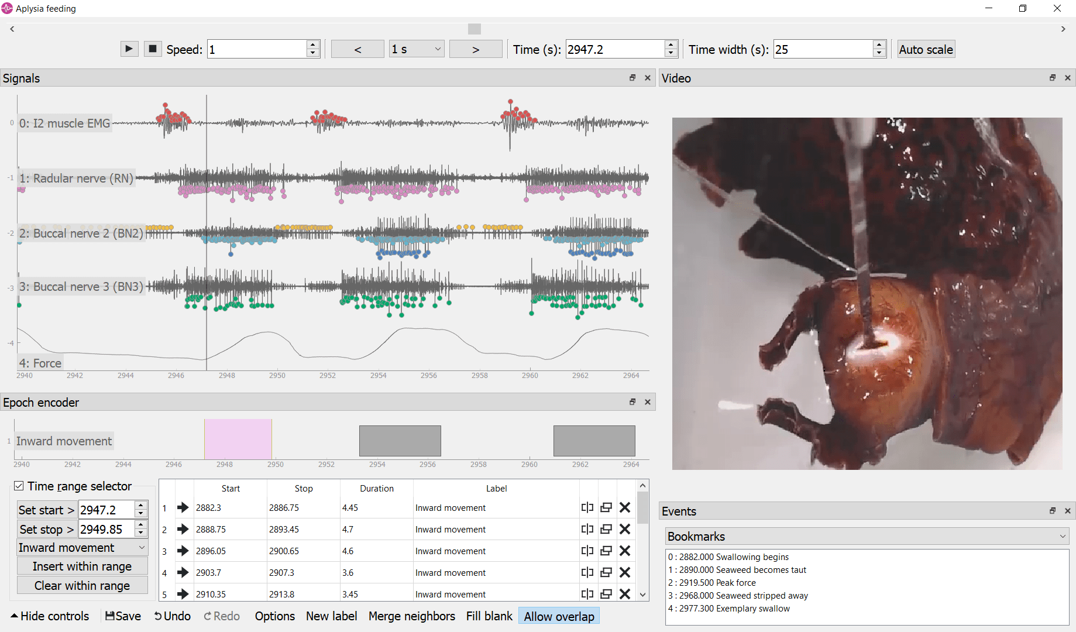Toggle Allow overlap mode
The height and width of the screenshot is (632, 1076).
click(558, 616)
